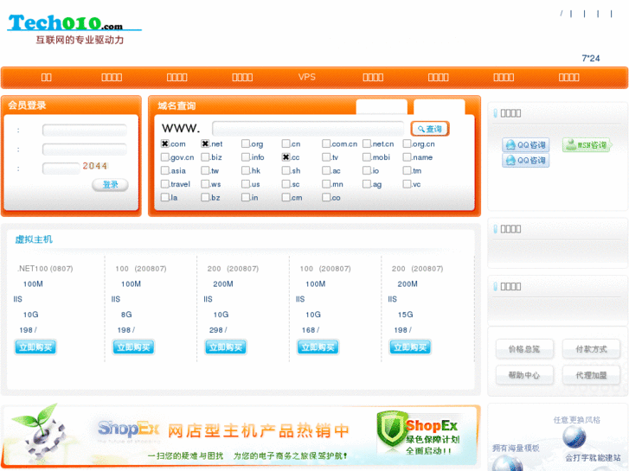Click the 查询 search button
629x471 pixels.
tap(430, 129)
